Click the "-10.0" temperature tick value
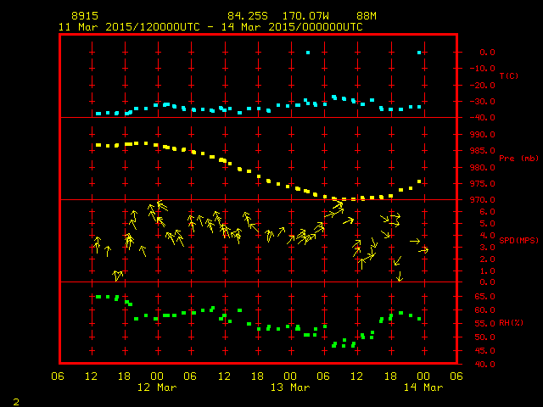543x407 pixels. click(483, 69)
